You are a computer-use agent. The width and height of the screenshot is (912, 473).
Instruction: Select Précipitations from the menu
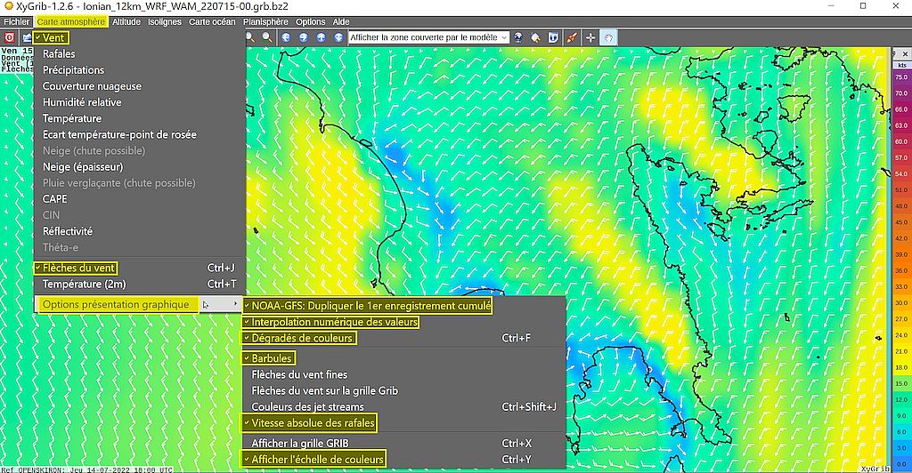[73, 70]
